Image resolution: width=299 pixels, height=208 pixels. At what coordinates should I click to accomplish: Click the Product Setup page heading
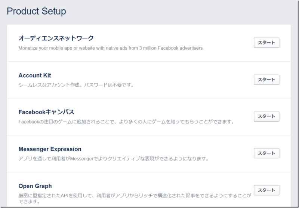tap(36, 11)
